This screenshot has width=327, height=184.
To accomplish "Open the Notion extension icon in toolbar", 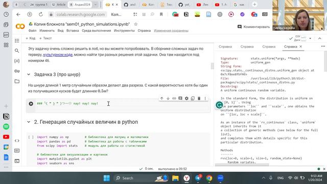I will (186, 14).
